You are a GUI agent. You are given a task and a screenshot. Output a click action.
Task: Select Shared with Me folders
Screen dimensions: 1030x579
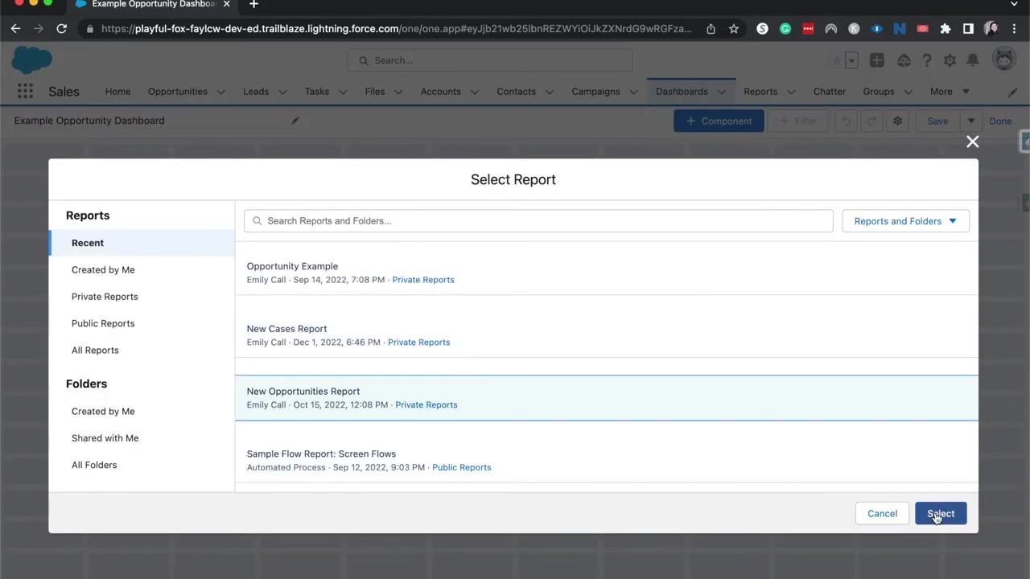(x=105, y=438)
